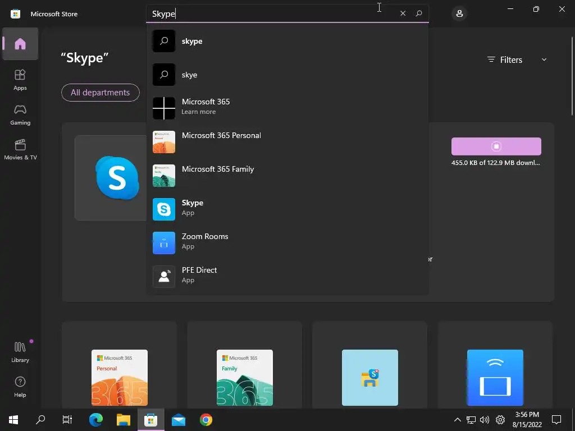Screen dimensions: 575x431
Task: Click Microsoft 365 grid icon in suggestions
Action: [164, 108]
